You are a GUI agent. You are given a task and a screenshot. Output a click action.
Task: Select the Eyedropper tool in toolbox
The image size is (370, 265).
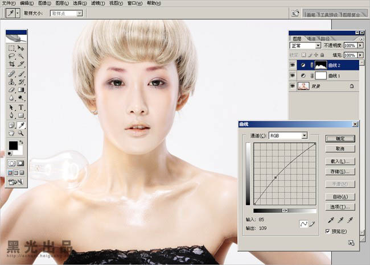(x=20, y=125)
